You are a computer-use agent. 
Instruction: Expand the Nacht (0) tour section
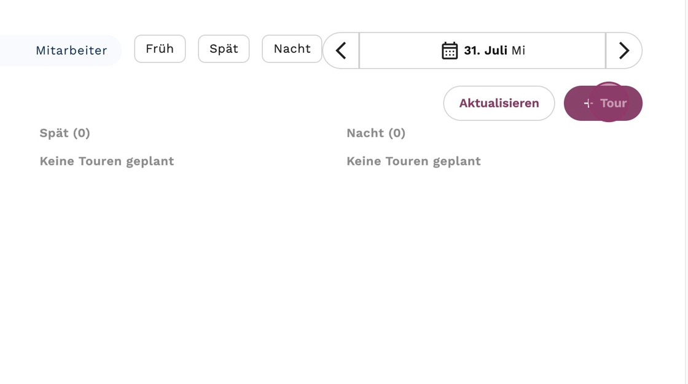point(376,133)
